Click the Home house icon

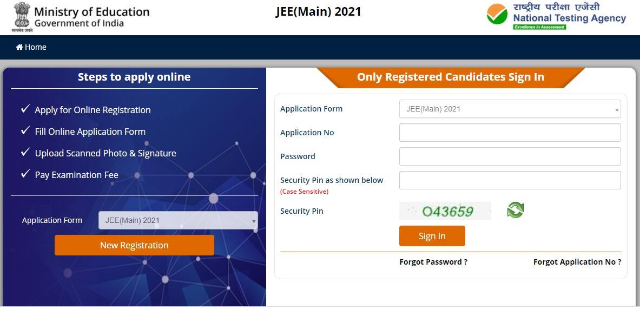click(19, 47)
